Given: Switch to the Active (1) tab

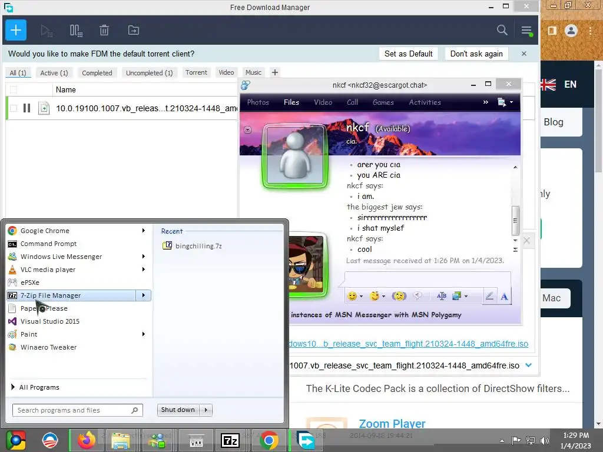Looking at the screenshot, I should point(54,72).
